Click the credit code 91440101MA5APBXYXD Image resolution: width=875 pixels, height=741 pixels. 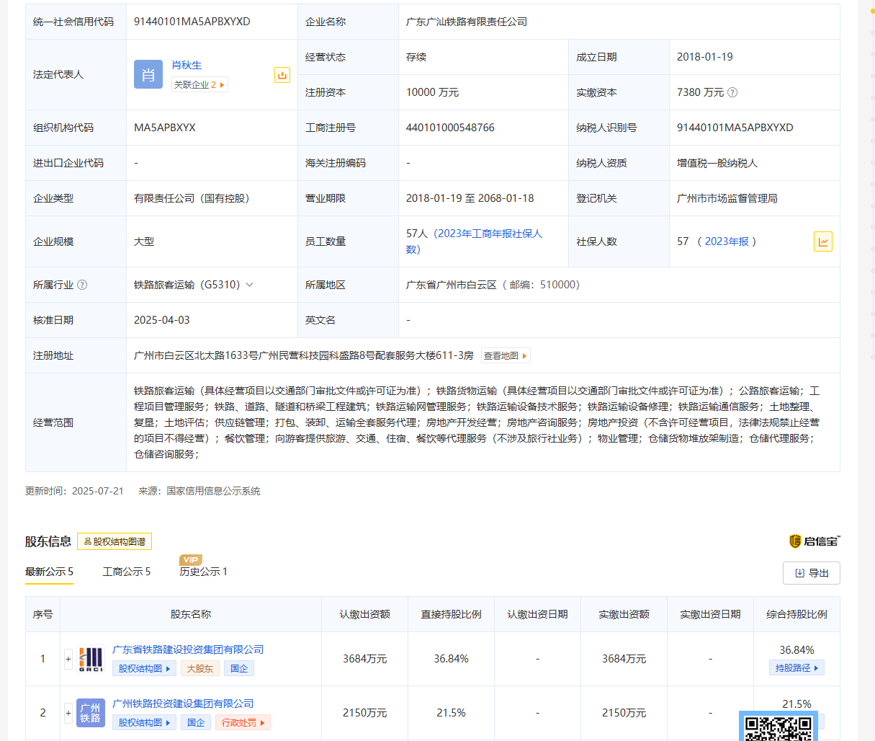click(192, 22)
